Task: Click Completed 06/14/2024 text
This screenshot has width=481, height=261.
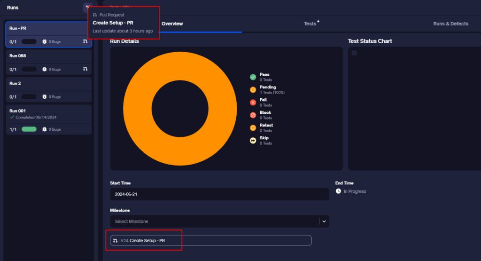Action: (x=36, y=117)
